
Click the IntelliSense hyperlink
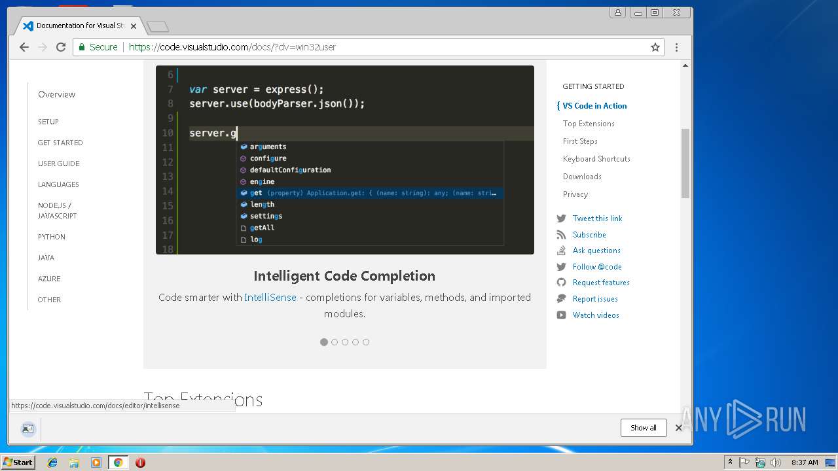tap(270, 298)
